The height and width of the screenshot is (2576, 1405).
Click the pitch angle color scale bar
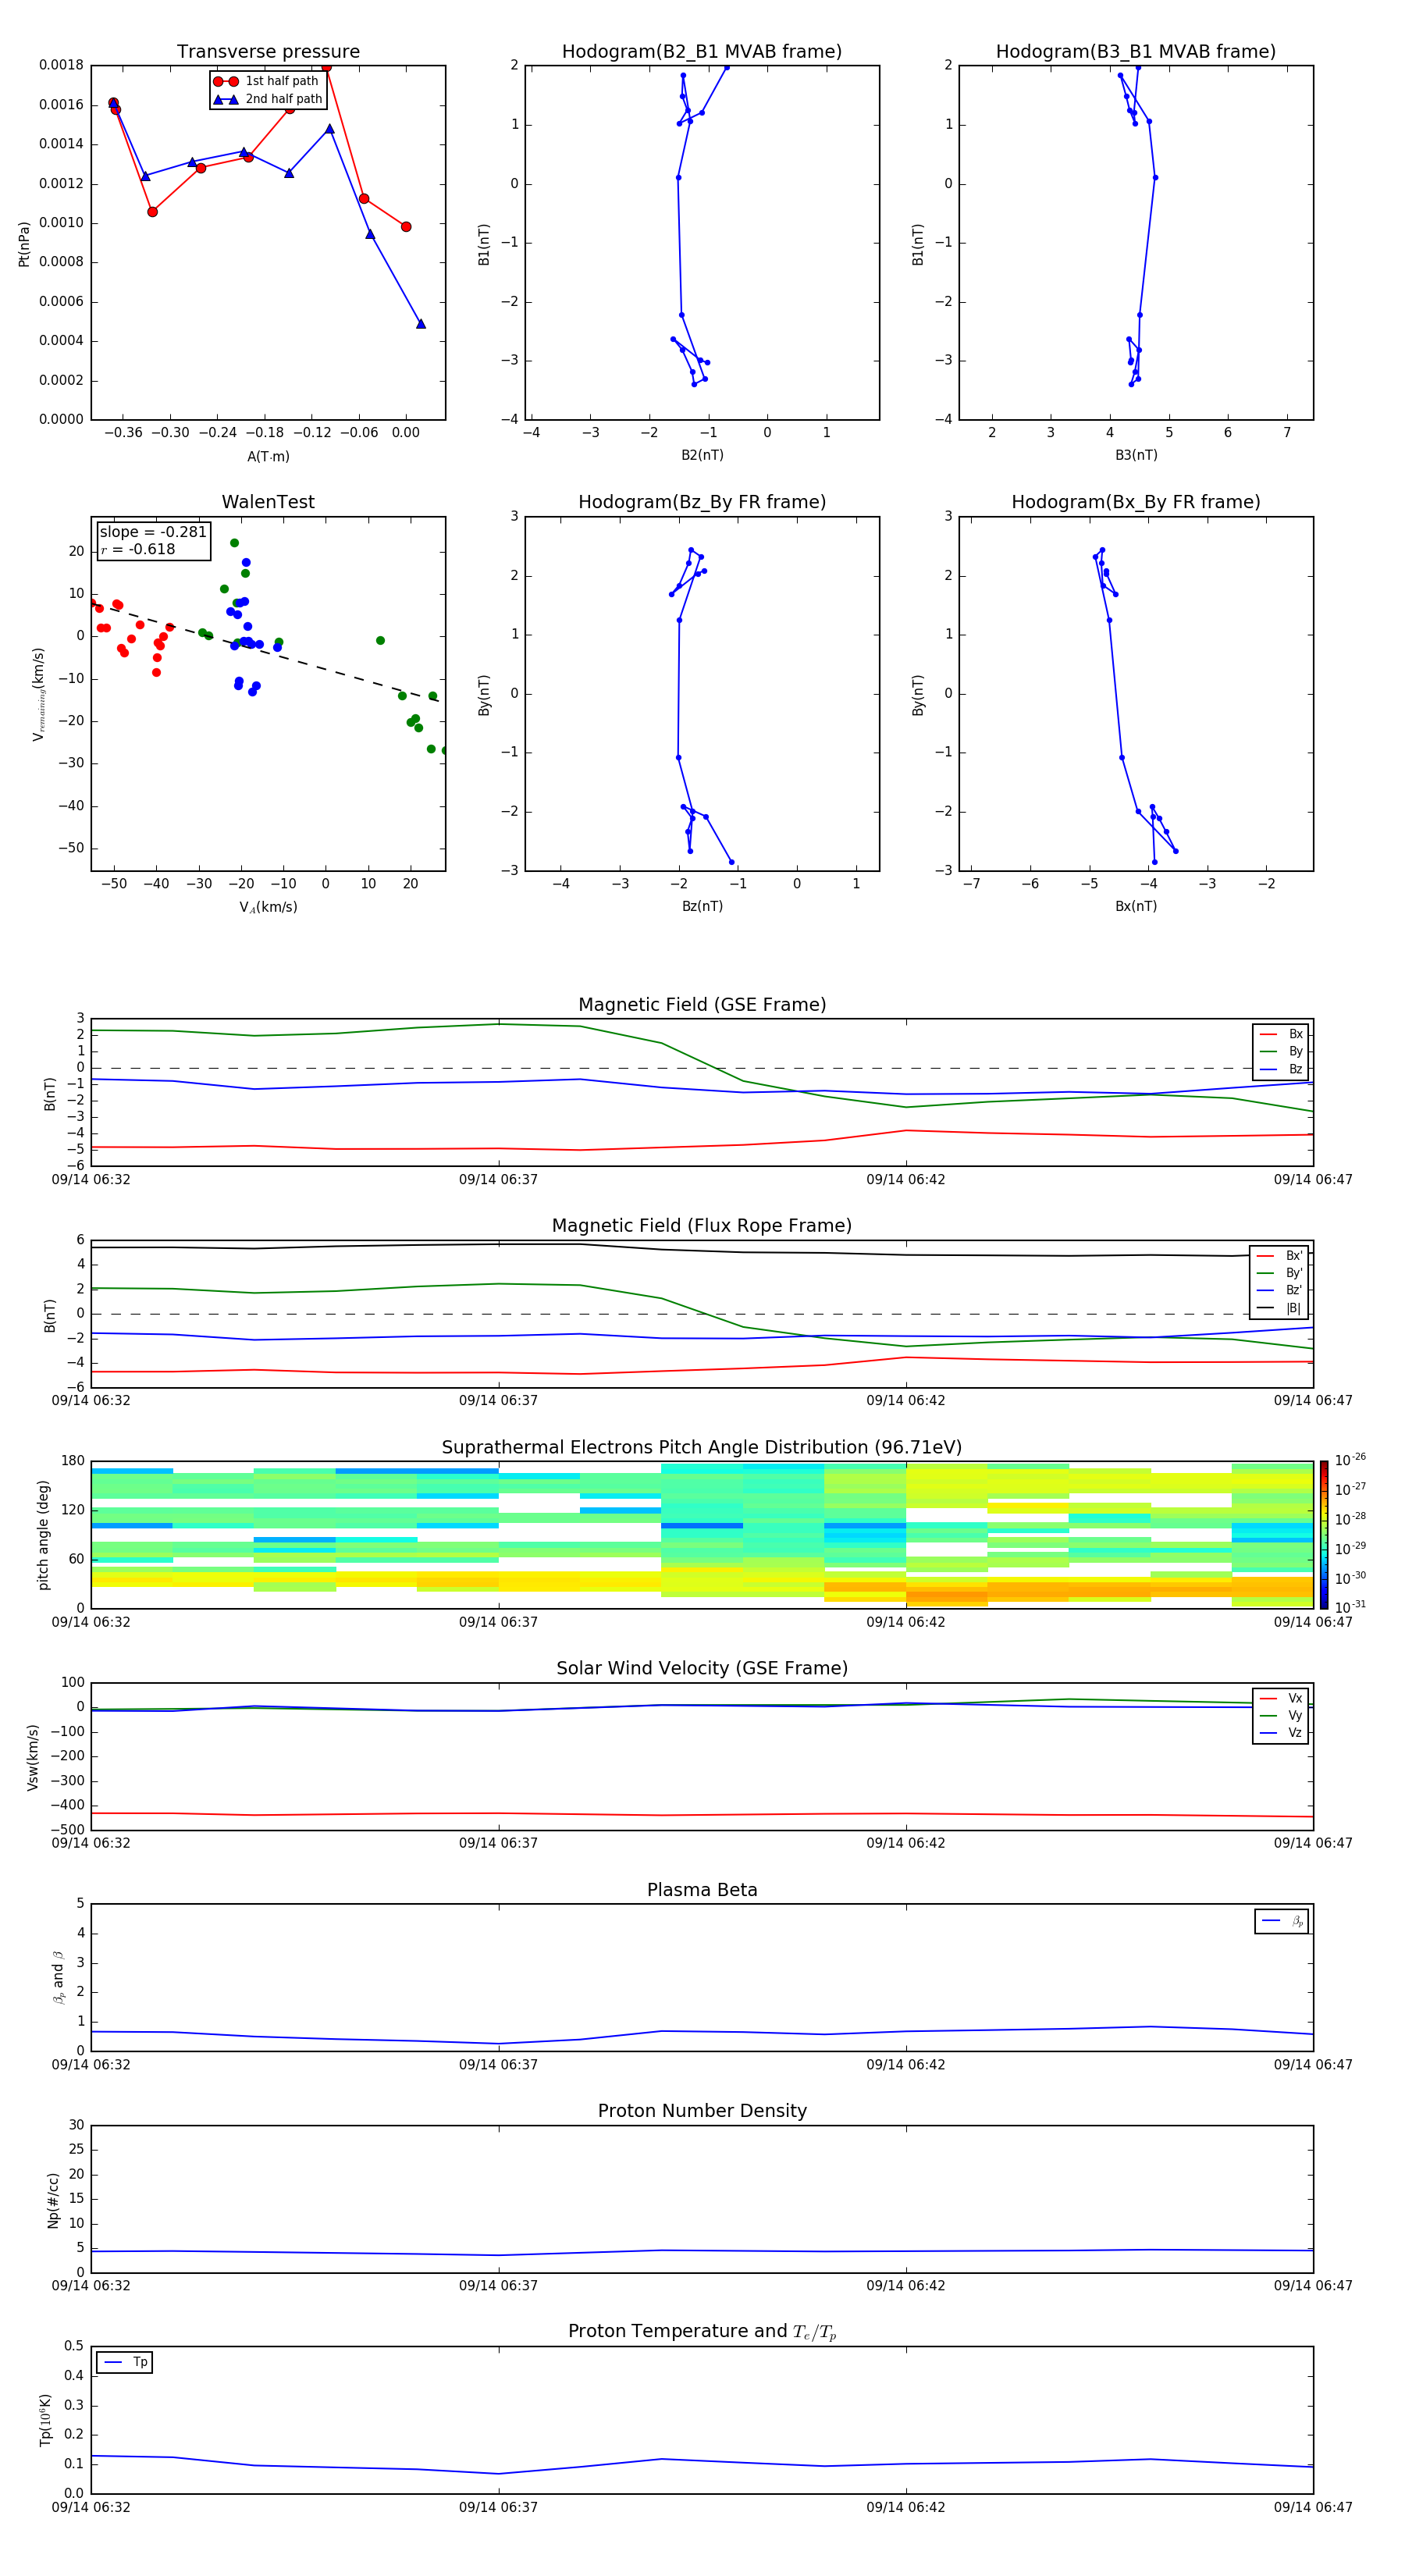point(1323,1534)
